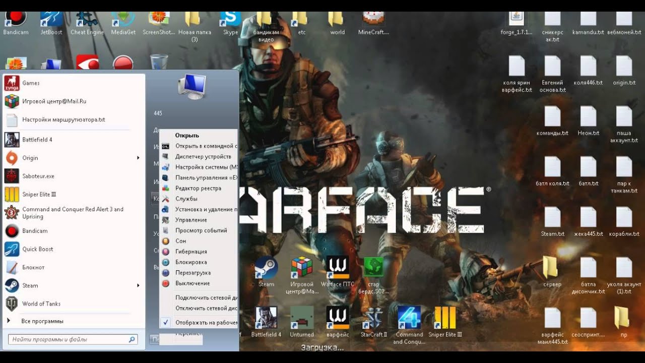645x363 pixels.
Task: Select the MineCraft desktop icon
Action: tap(373, 23)
